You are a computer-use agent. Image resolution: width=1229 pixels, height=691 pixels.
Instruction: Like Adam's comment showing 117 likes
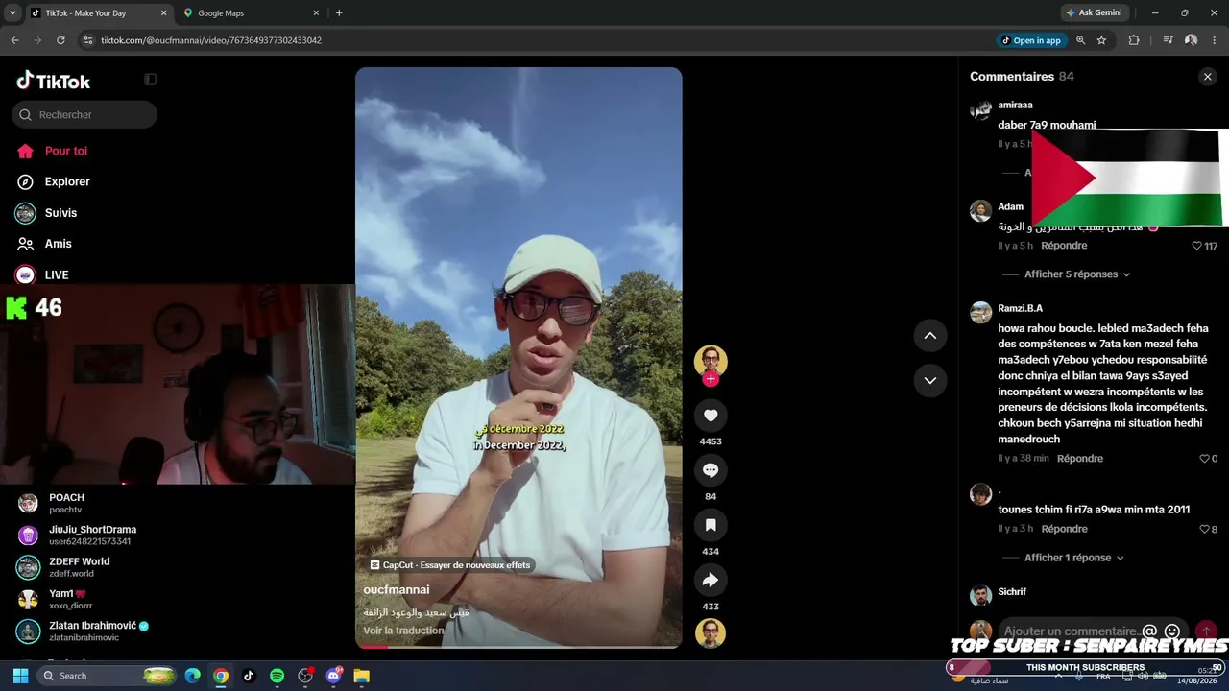(1196, 246)
